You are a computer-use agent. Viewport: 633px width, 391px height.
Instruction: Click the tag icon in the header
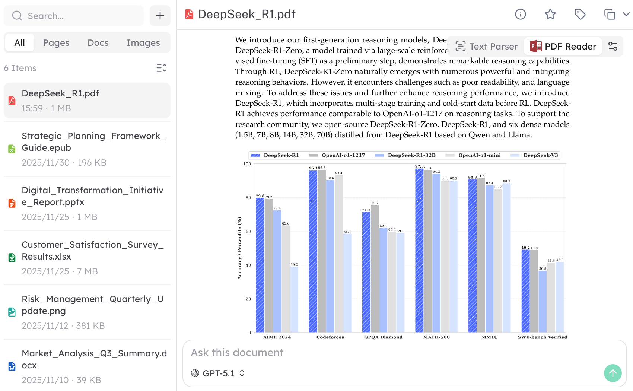(x=580, y=14)
